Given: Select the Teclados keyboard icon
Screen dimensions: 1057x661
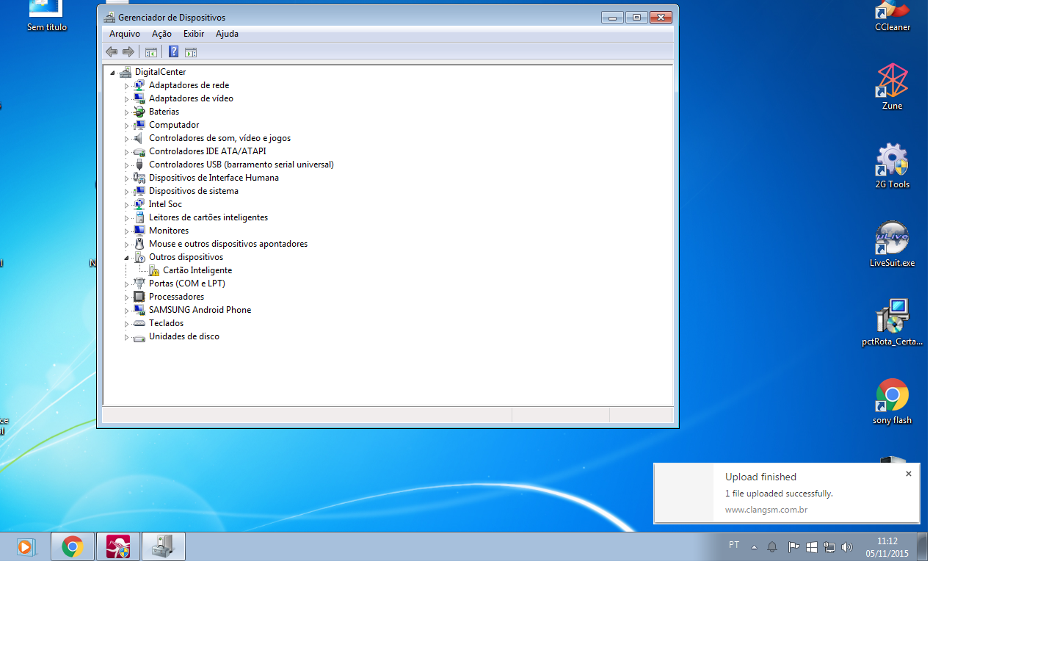Looking at the screenshot, I should pos(139,323).
